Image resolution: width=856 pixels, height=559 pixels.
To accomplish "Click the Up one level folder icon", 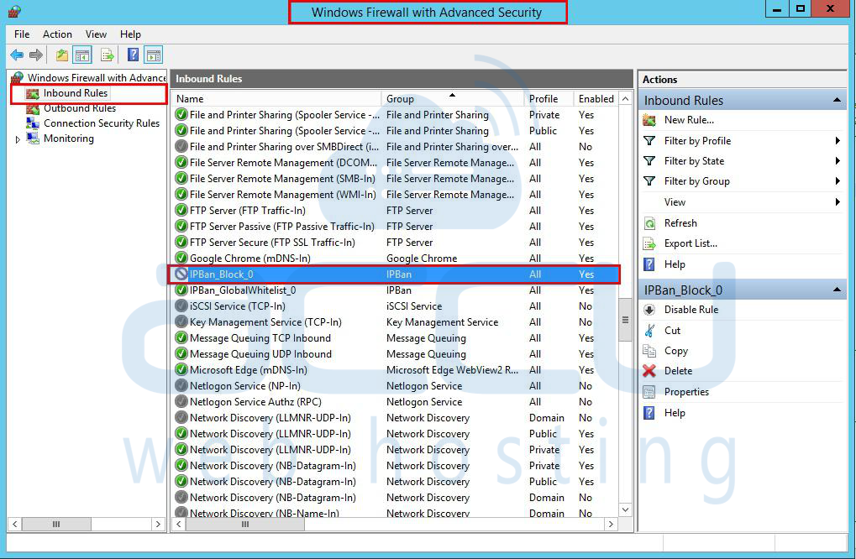I will (61, 55).
